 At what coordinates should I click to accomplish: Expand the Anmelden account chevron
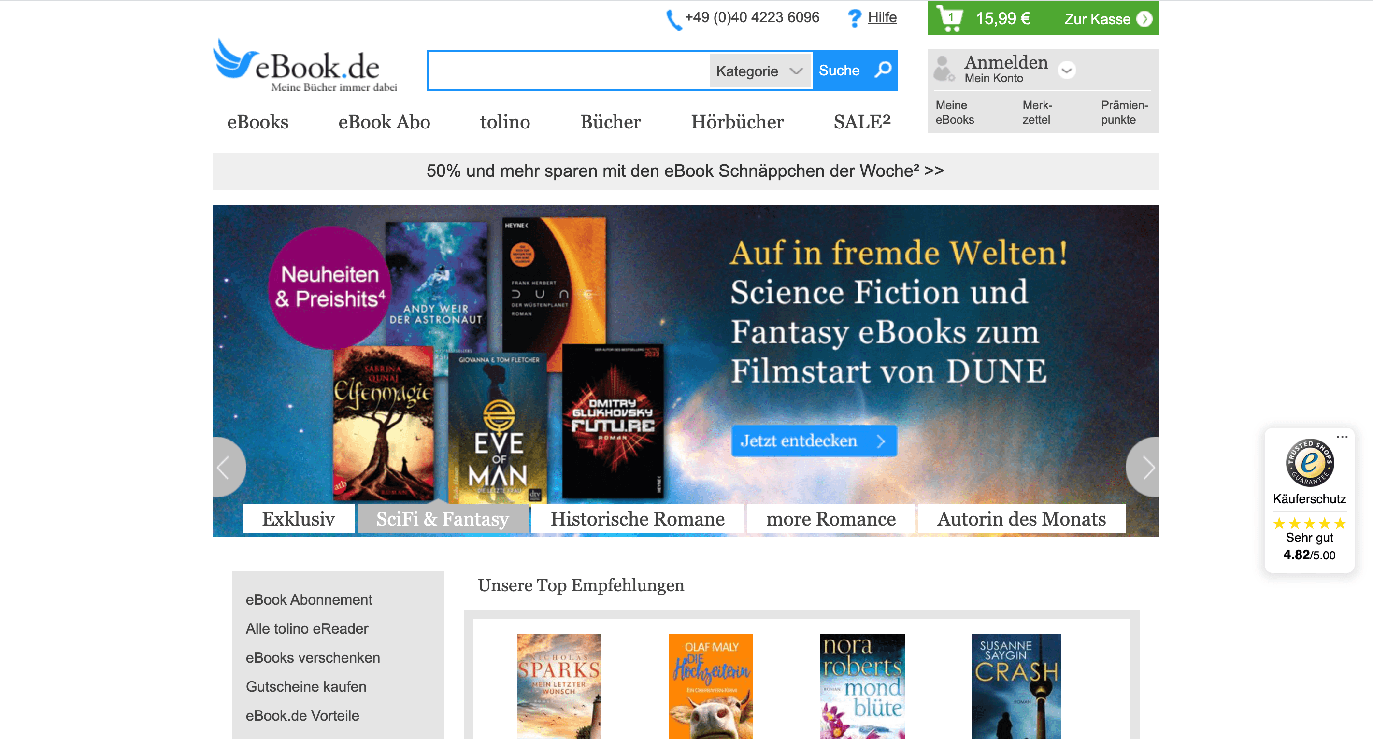coord(1067,70)
